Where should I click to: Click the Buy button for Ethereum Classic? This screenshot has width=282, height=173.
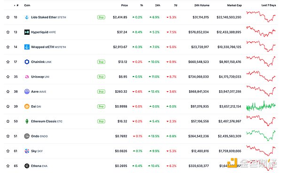coord(101,121)
